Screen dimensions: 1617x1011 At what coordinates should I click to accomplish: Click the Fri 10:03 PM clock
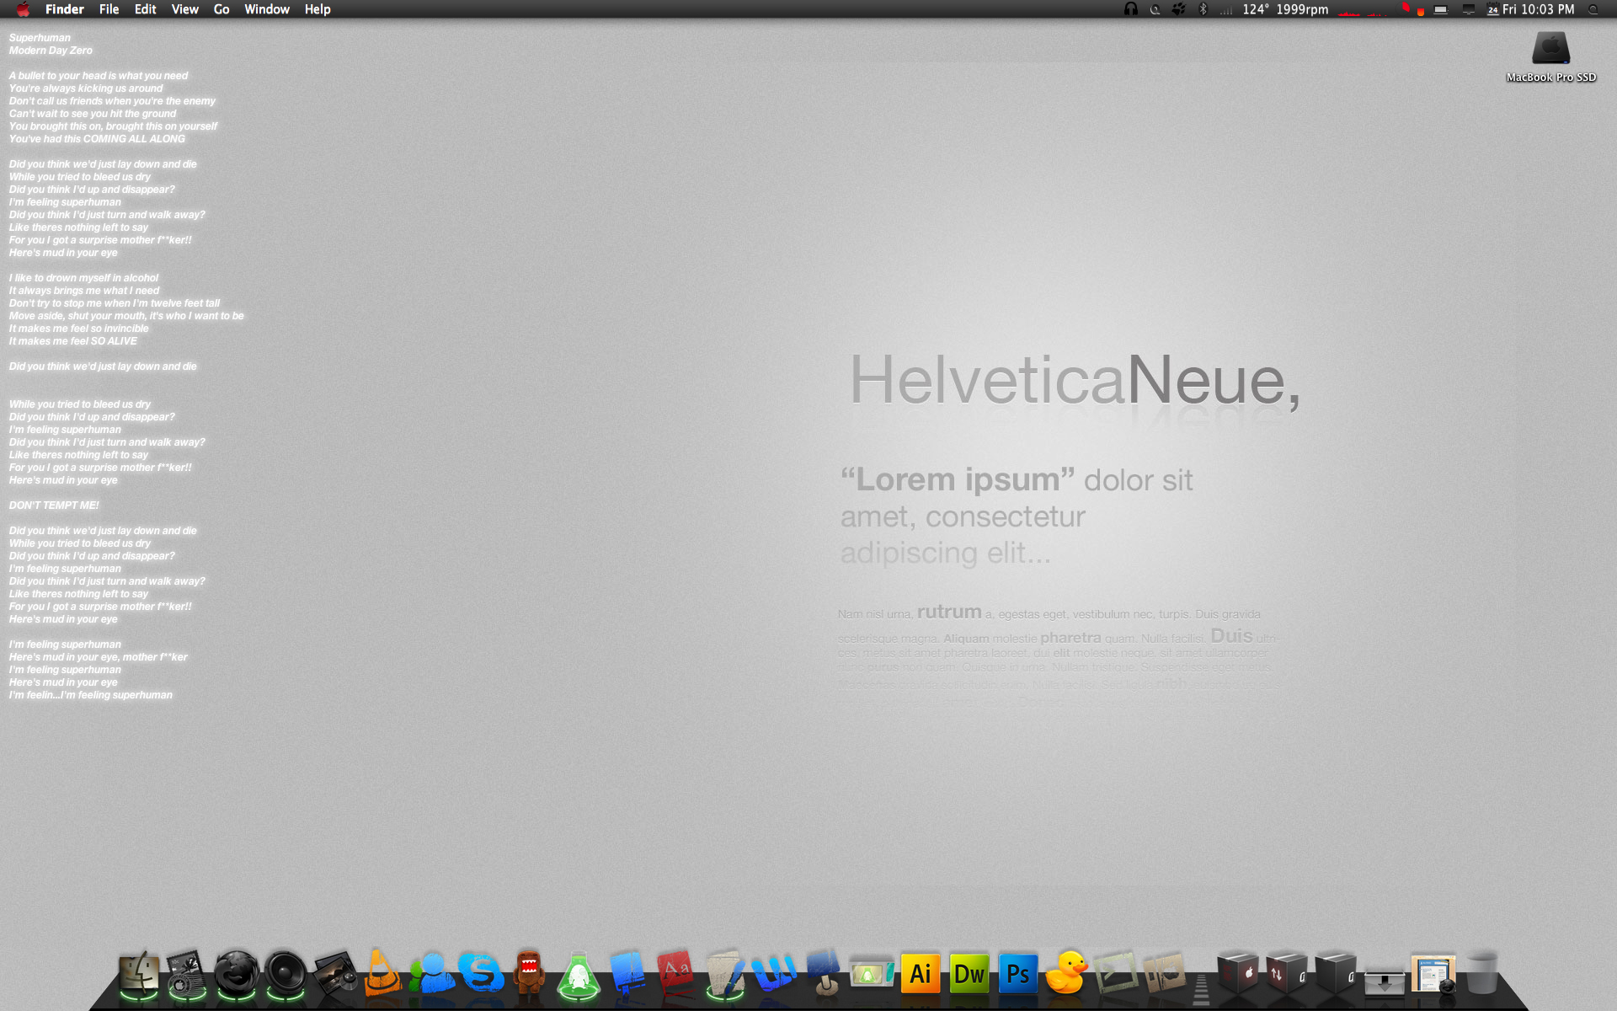click(x=1538, y=9)
